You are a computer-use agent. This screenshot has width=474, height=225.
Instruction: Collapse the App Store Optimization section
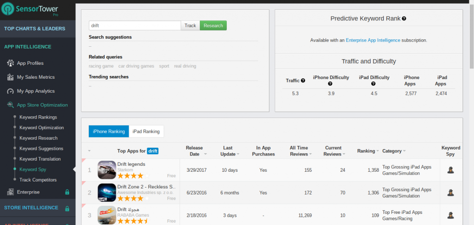click(x=42, y=105)
